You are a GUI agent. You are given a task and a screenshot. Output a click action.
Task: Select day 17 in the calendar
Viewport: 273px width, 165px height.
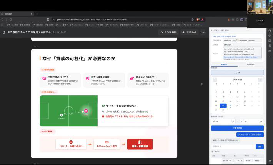click(223, 101)
